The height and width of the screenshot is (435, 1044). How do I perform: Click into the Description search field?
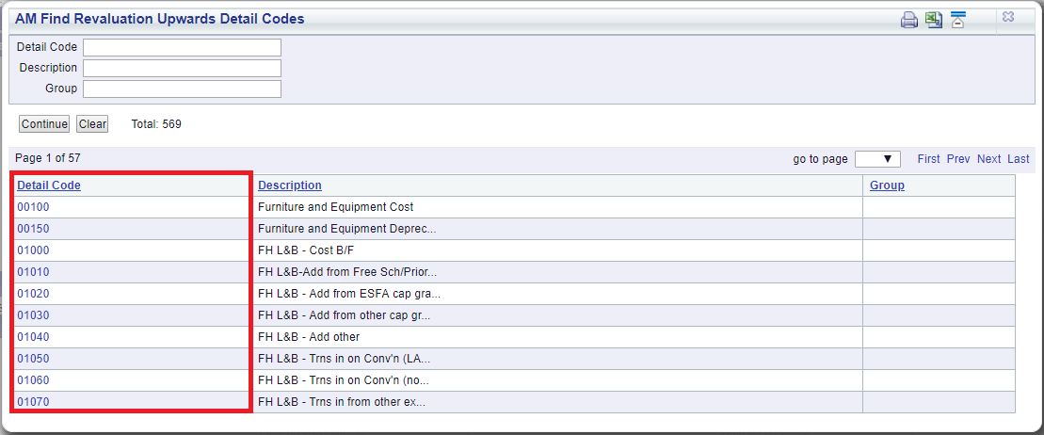[182, 68]
